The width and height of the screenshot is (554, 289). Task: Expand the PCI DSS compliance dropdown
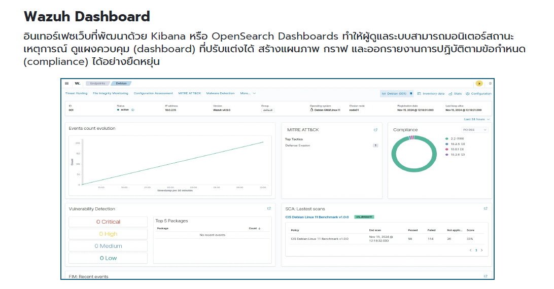click(475, 130)
